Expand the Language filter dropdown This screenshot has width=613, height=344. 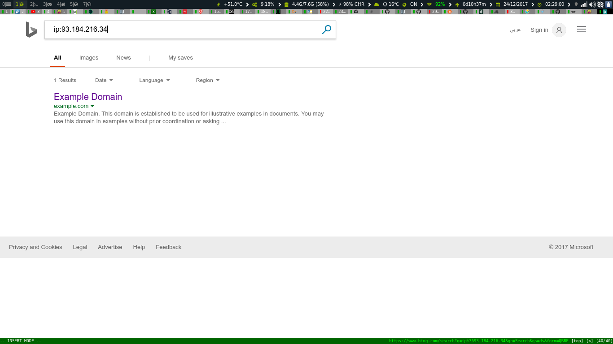[x=154, y=80]
